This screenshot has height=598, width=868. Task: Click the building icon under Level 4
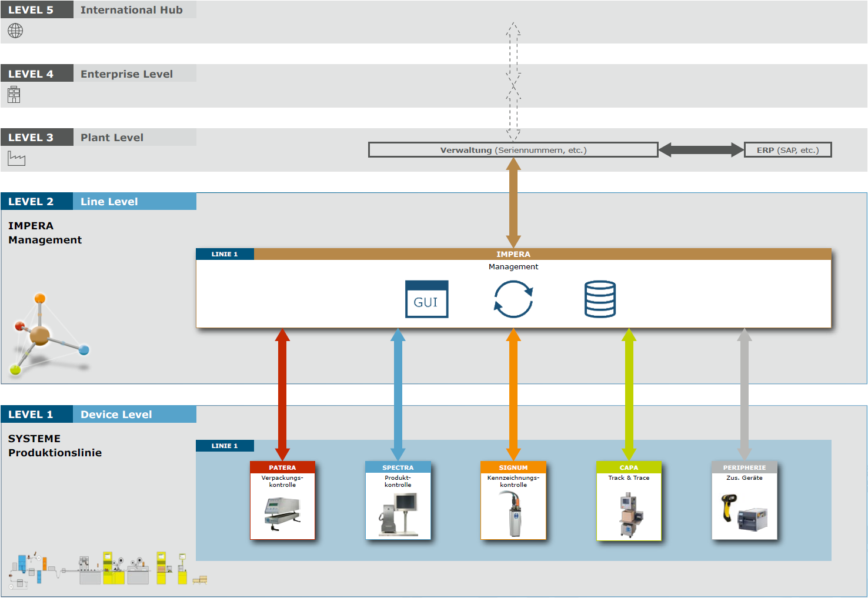14,95
